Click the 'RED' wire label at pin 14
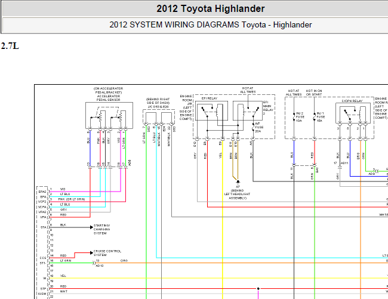The height and width of the screenshot is (299, 388). coord(63,255)
